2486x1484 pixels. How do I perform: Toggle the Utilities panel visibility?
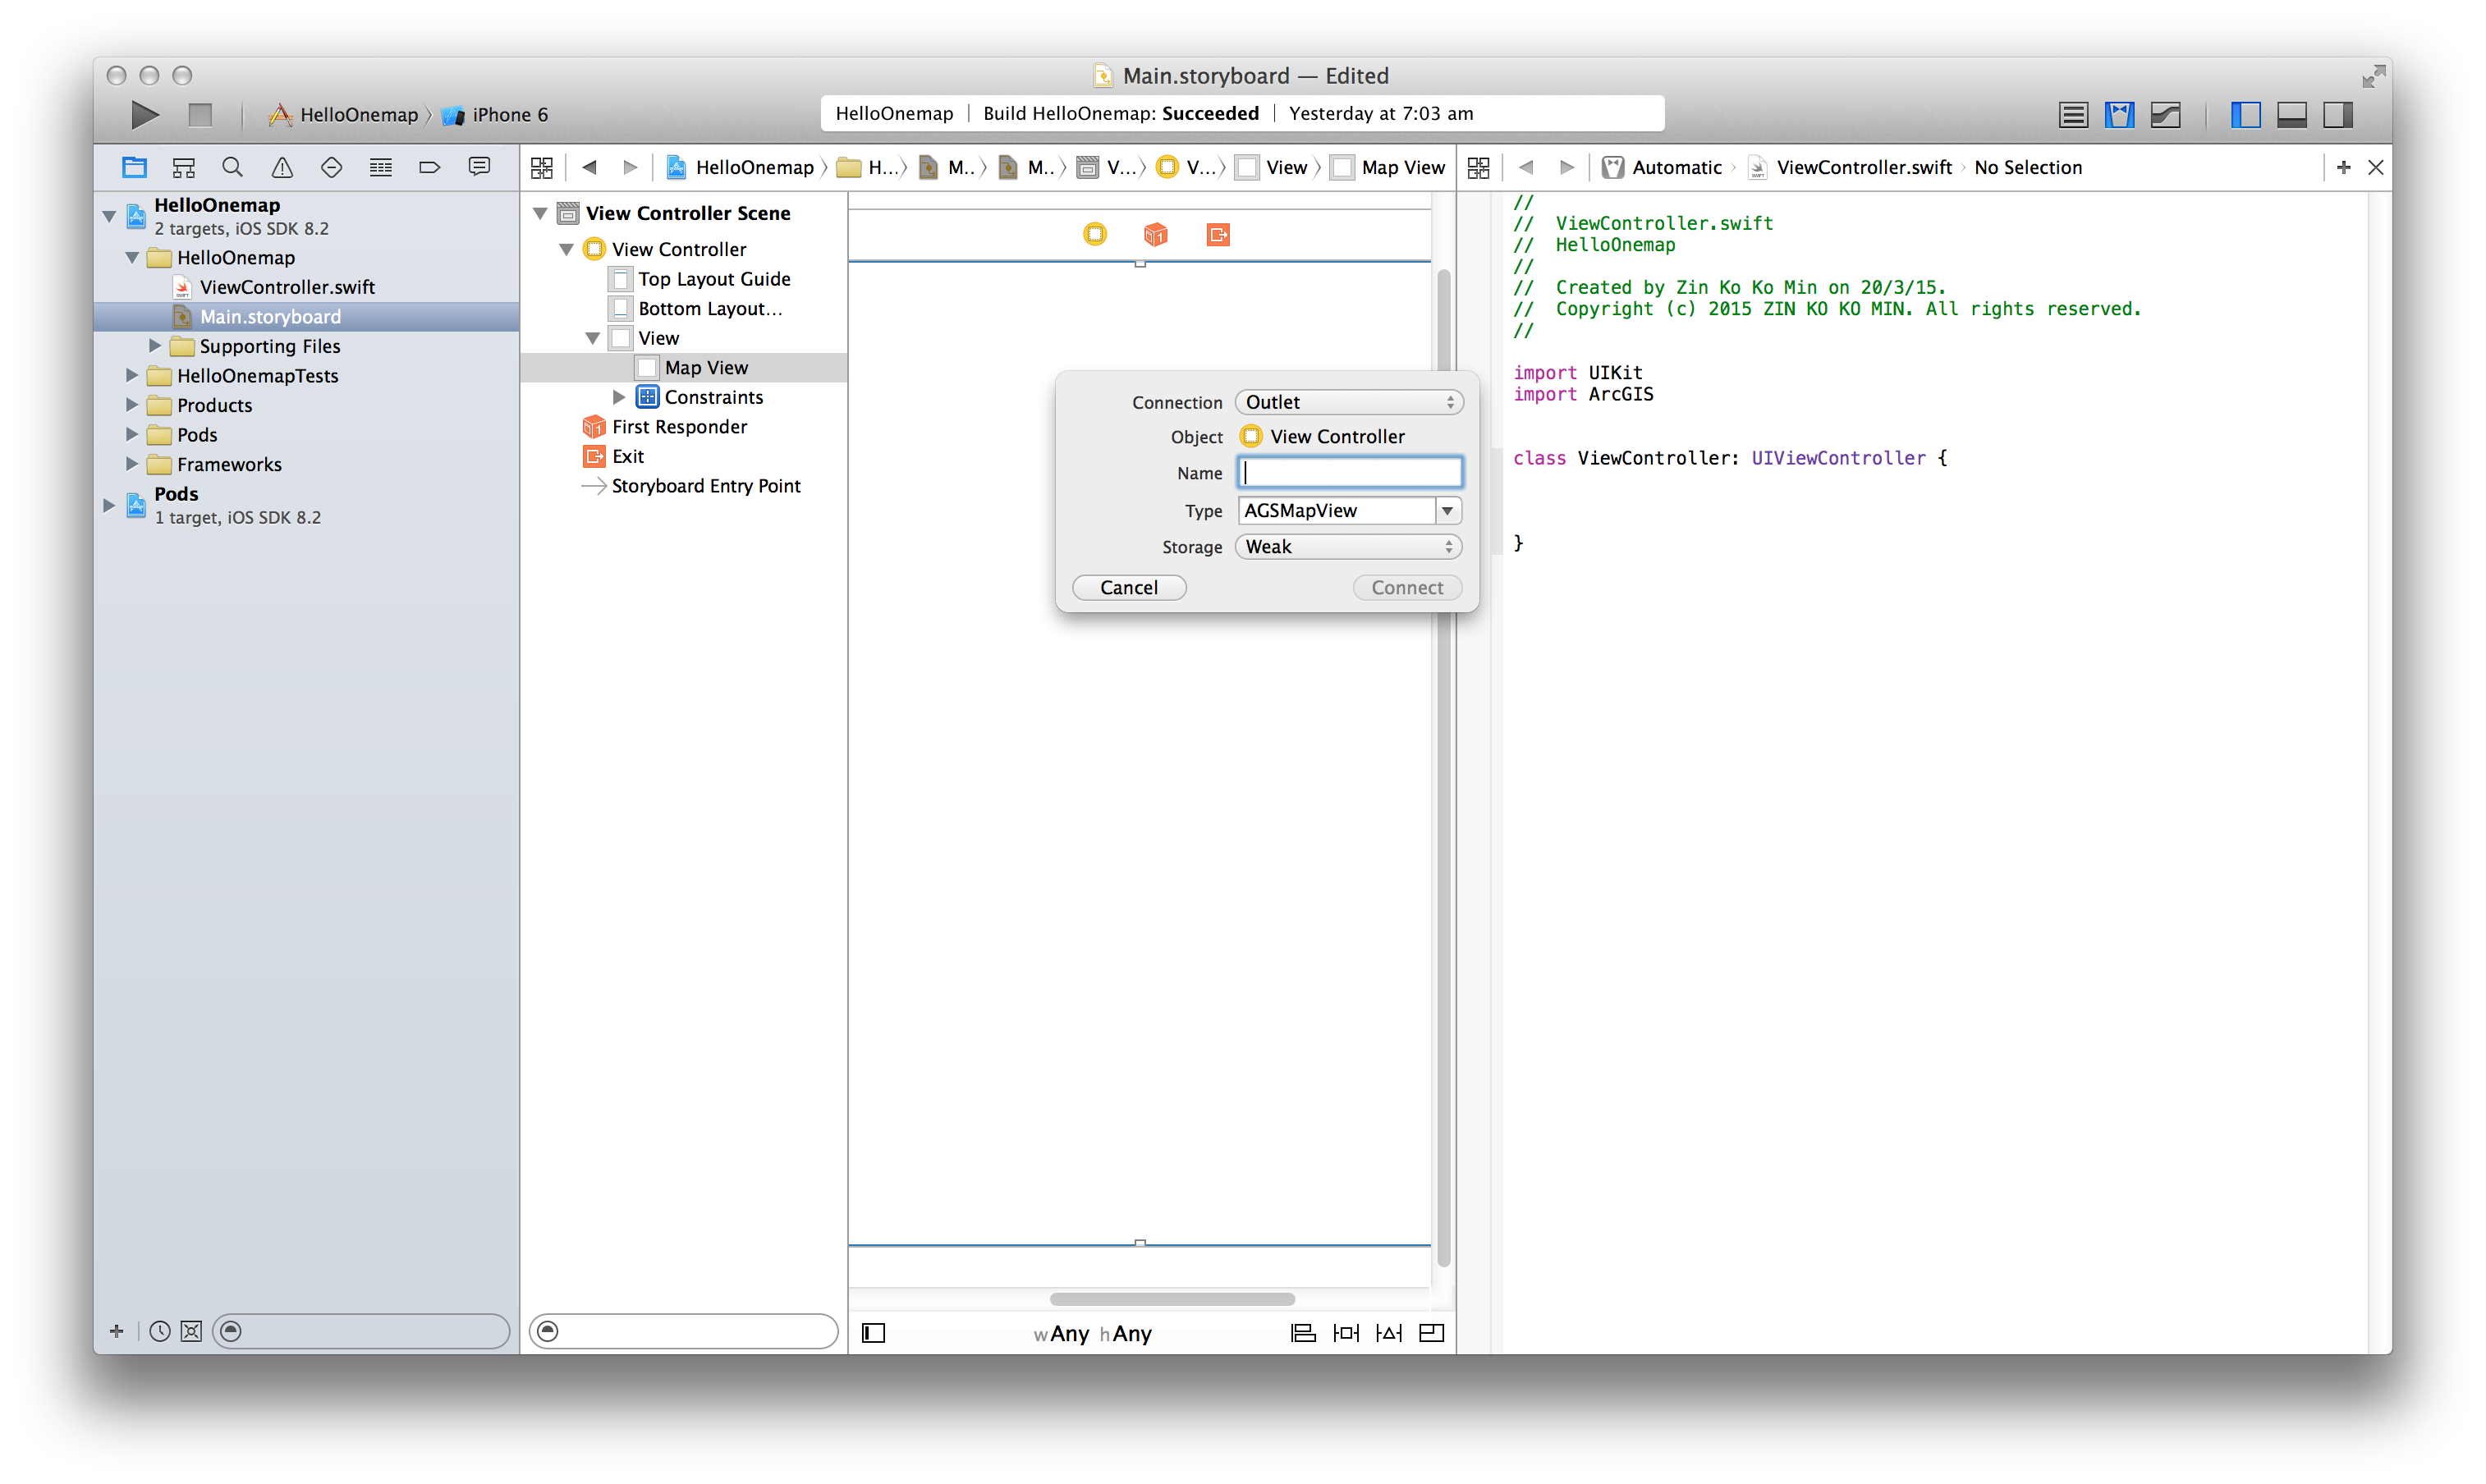point(2337,115)
